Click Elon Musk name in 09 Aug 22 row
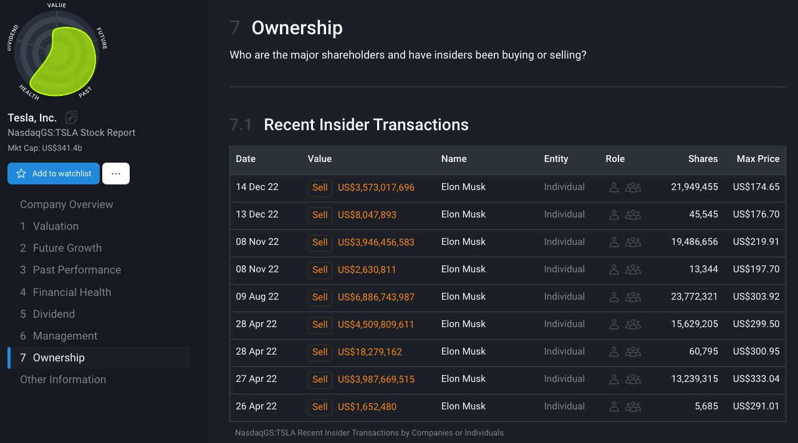The width and height of the screenshot is (798, 443). click(463, 297)
